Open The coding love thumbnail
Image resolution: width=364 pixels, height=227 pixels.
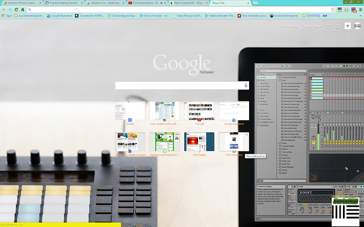coord(234,142)
